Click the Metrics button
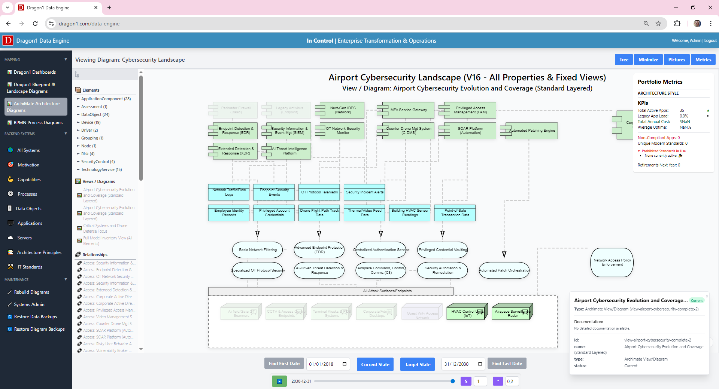 (703, 60)
